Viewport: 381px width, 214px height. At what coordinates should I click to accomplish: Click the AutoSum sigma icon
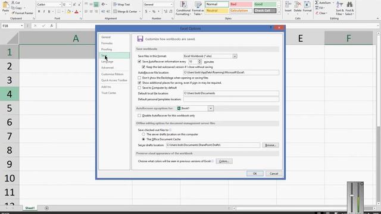[x=317, y=2]
